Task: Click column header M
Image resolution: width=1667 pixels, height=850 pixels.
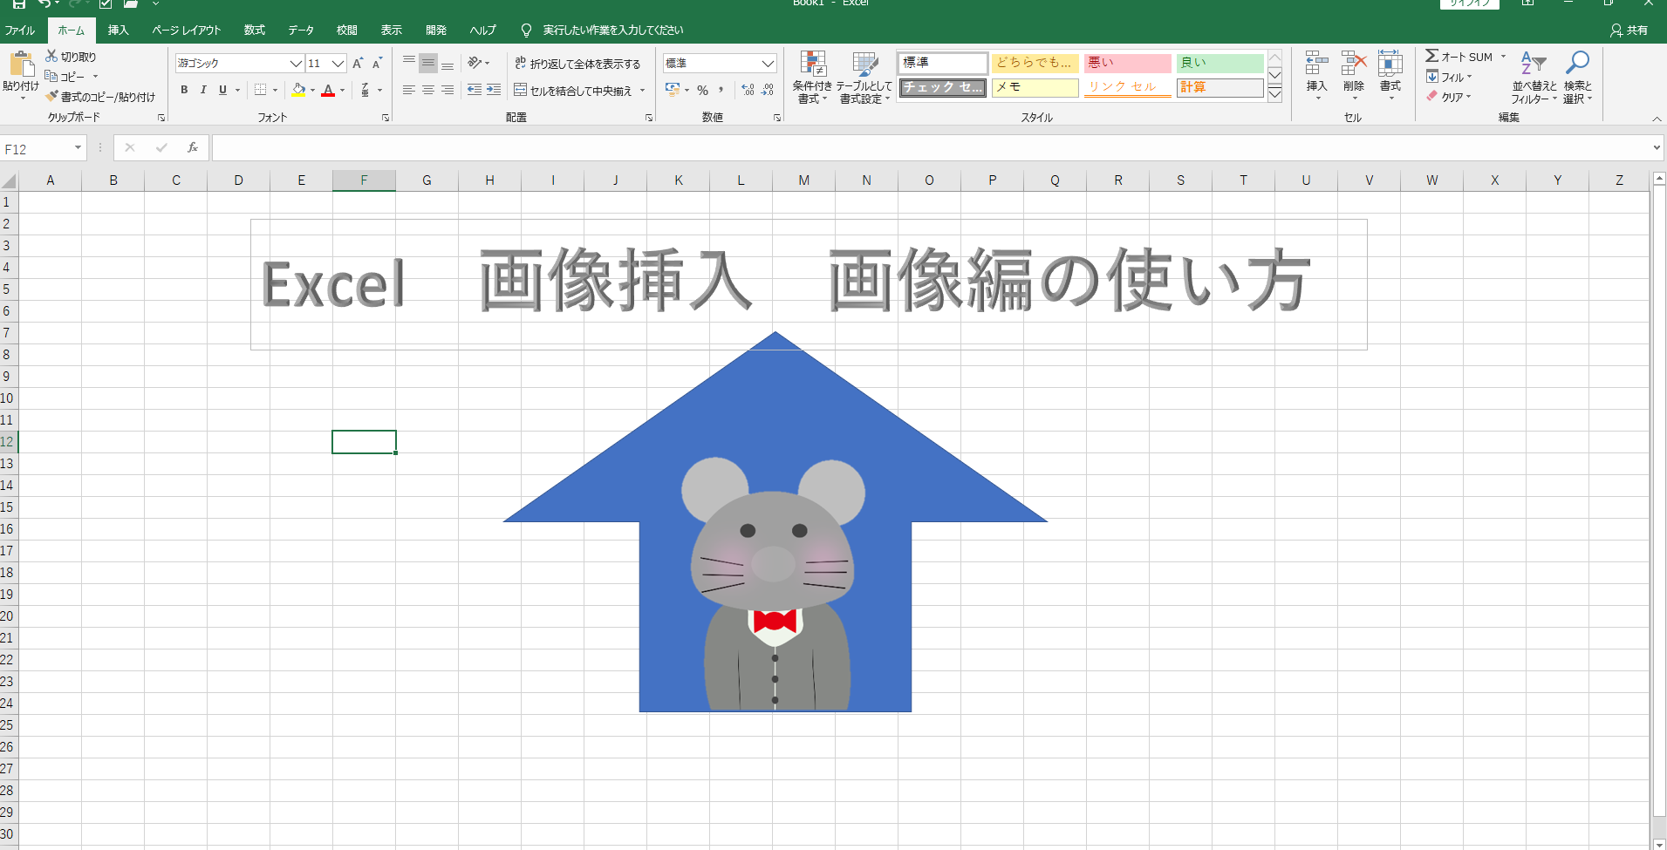Action: point(803,180)
